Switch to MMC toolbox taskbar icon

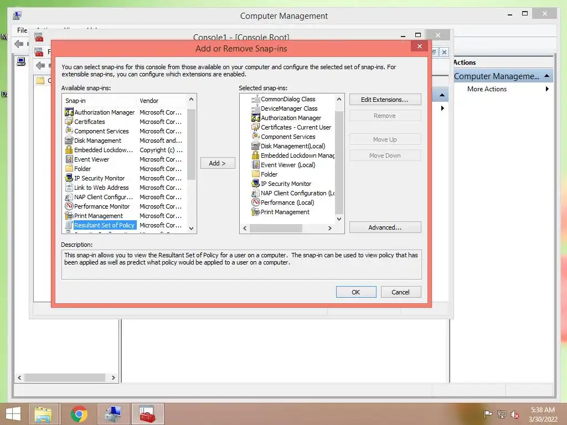[147, 414]
